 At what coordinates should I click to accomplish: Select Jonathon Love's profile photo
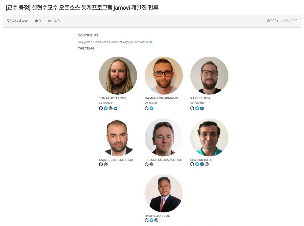118,76
